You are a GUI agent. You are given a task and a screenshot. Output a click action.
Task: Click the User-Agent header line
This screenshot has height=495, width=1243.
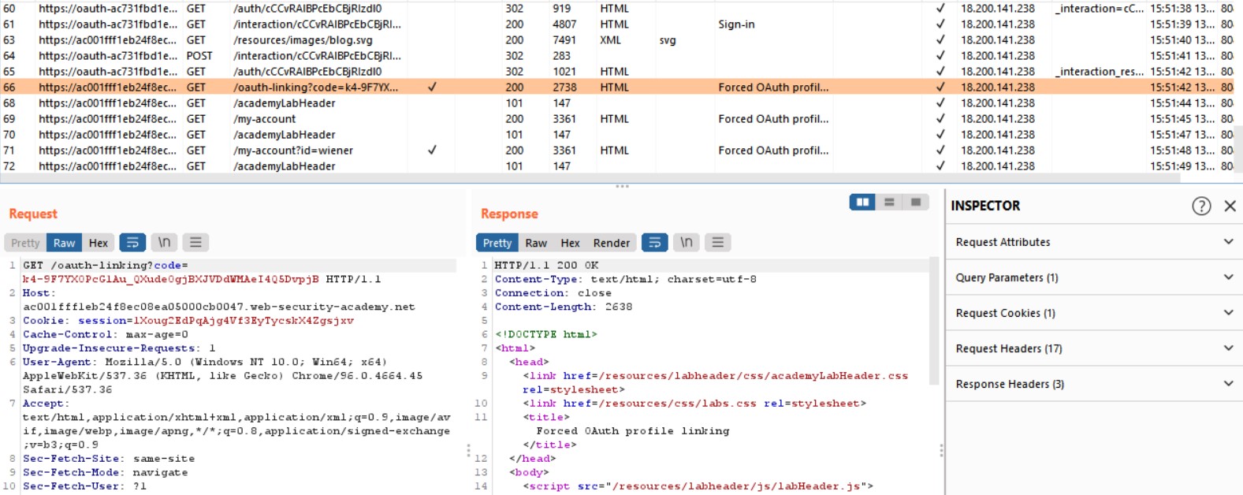[x=222, y=376]
